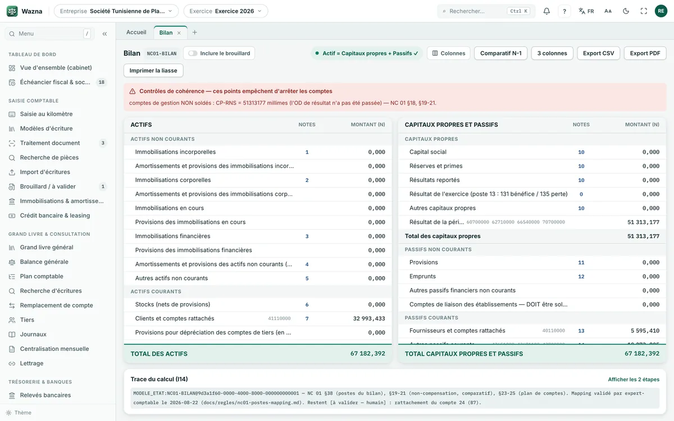Open Traitement document
The height and width of the screenshot is (421, 674).
(x=58, y=143)
